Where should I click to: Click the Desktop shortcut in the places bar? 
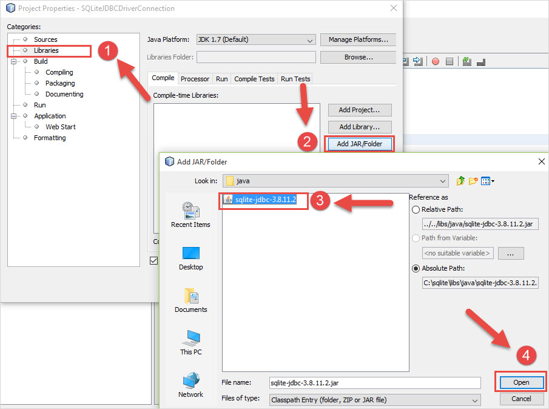191,259
